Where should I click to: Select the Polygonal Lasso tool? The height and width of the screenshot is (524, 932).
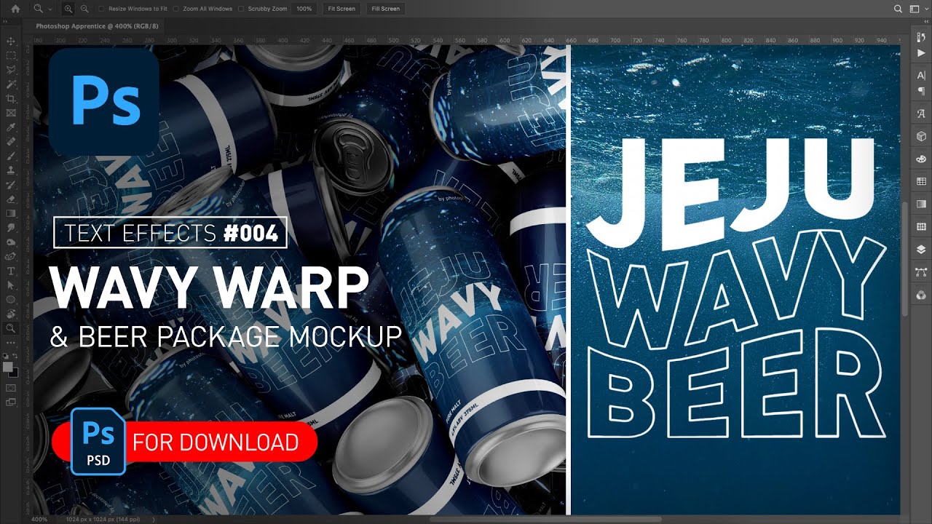[11, 70]
